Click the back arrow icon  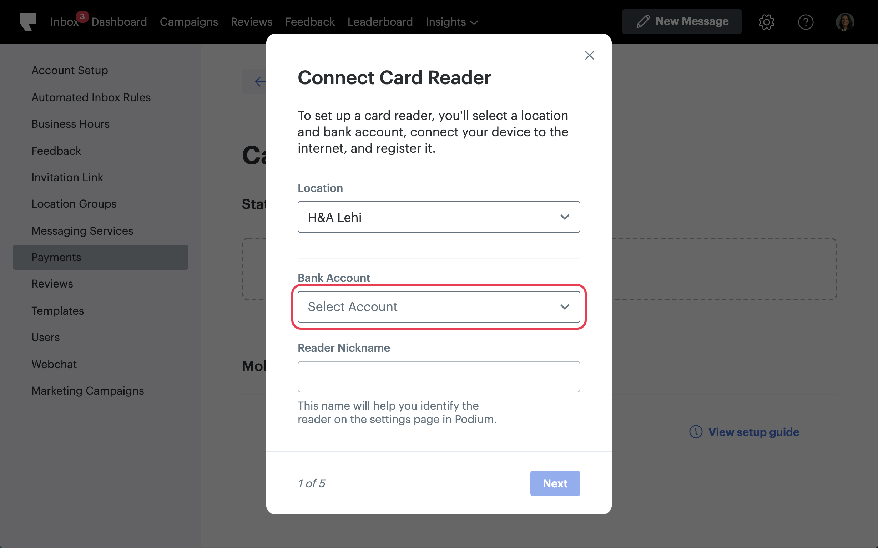259,82
